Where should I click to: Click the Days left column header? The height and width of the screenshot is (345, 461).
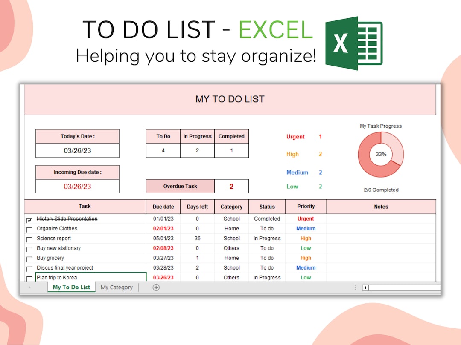tap(197, 207)
